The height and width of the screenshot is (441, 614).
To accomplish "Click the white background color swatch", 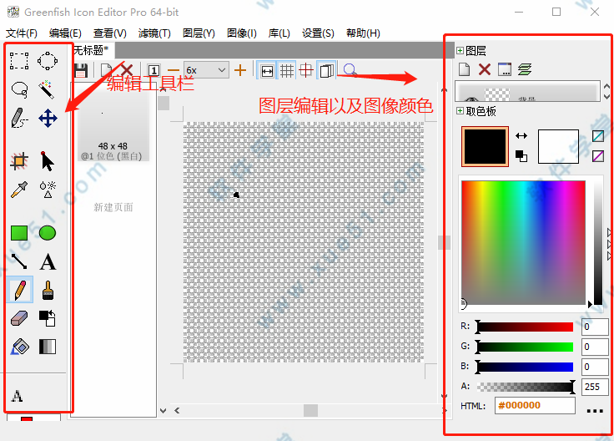I will pos(558,146).
